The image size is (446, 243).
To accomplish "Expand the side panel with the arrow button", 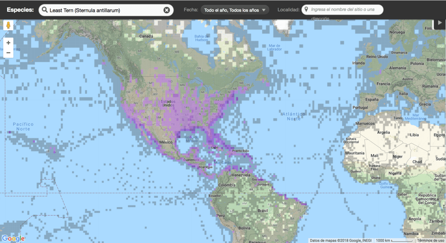I will tap(440, 23).
